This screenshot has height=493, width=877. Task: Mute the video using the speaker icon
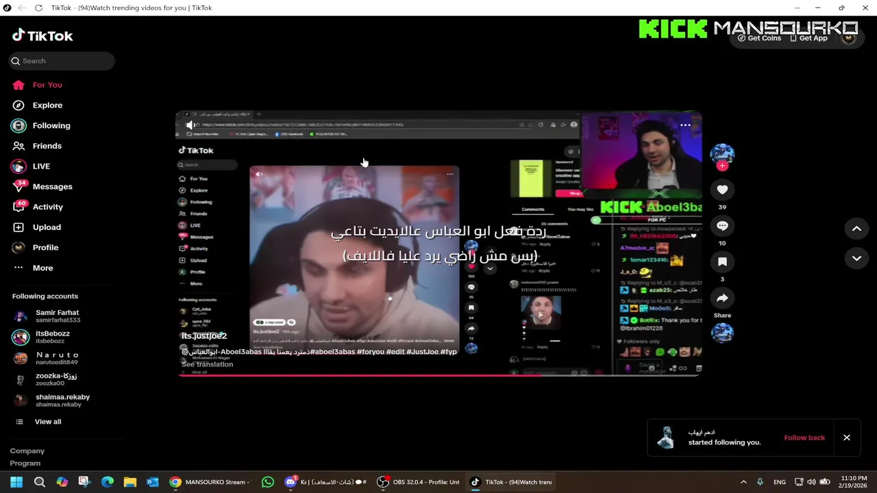pyautogui.click(x=190, y=125)
